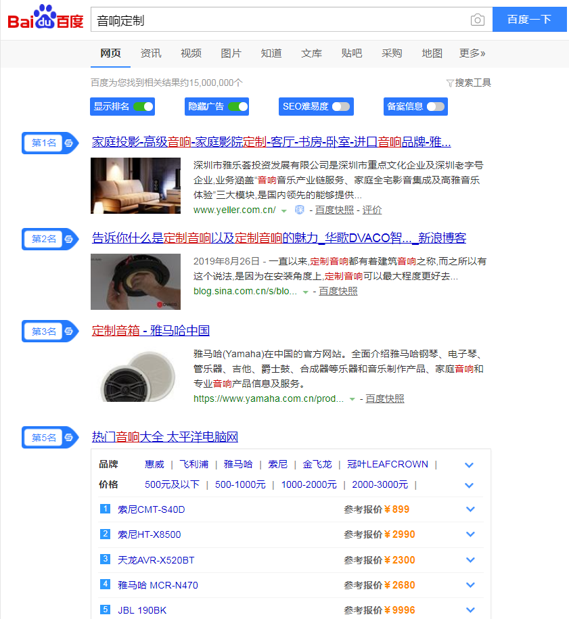Filter by price 500-1000元
The image size is (569, 619).
(x=240, y=484)
